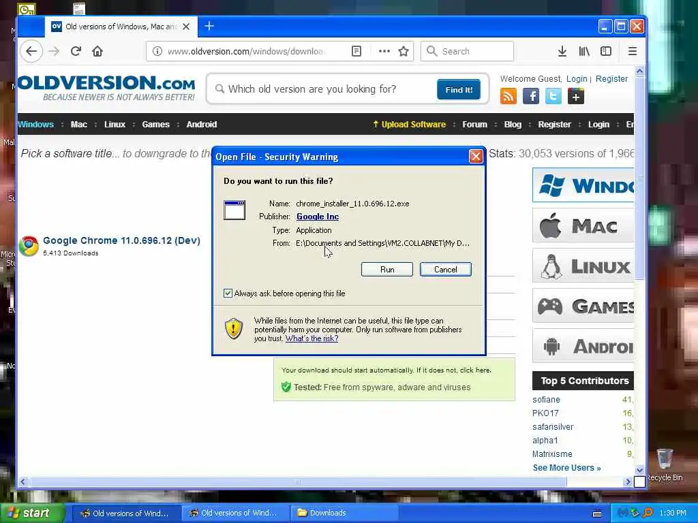Click Register in the dark nav bar
The width and height of the screenshot is (698, 523).
(554, 125)
